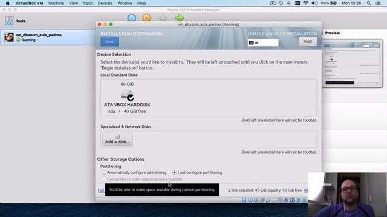This screenshot has height=217, width=387.
Task: Click the blank gray status bar icon
Action: coord(274,200)
